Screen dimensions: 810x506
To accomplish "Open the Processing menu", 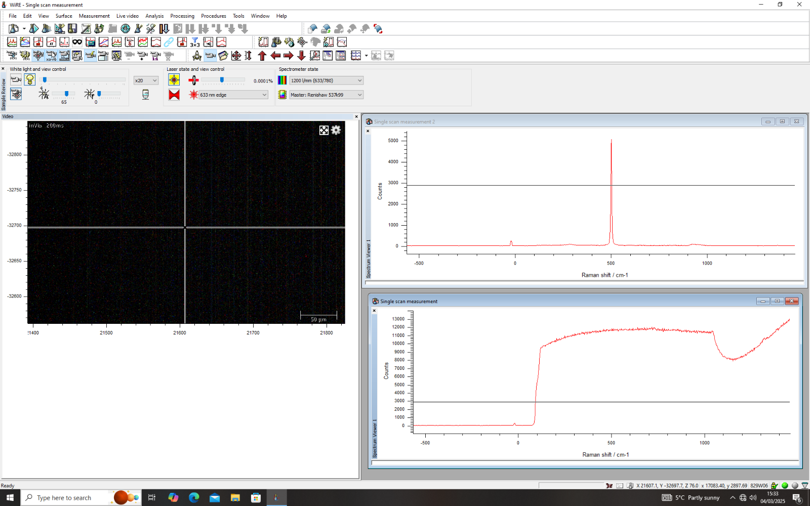I will (182, 16).
